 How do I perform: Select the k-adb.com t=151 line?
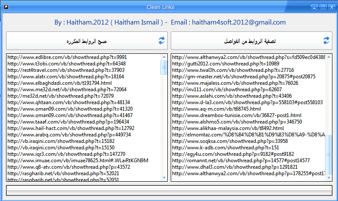pyautogui.click(x=225, y=148)
